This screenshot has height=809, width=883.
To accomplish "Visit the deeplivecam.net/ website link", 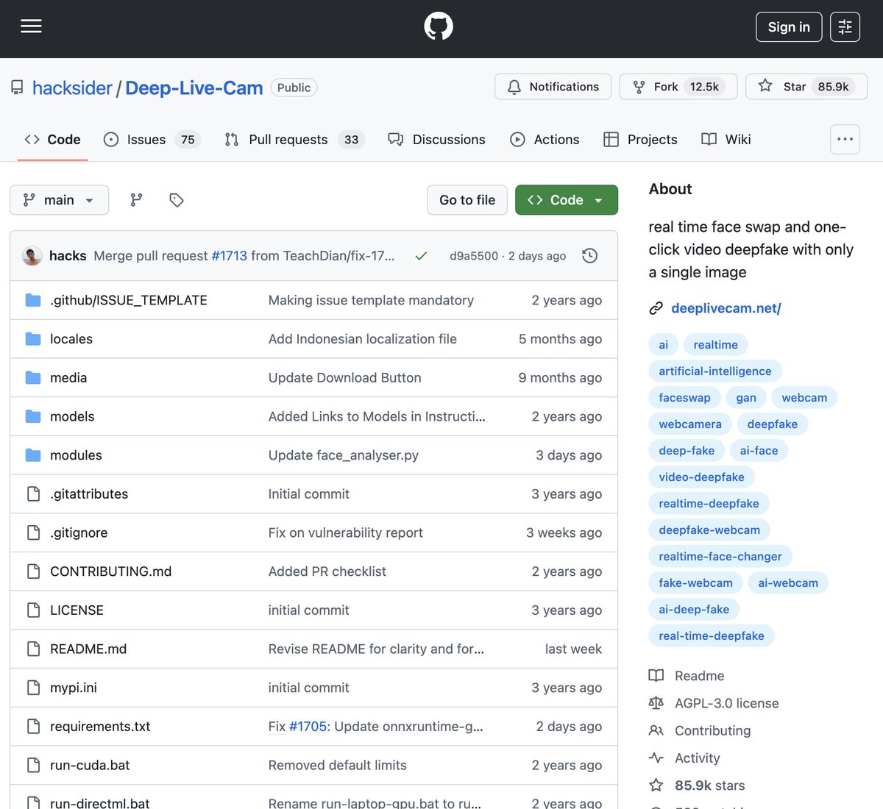I will pyautogui.click(x=726, y=308).
